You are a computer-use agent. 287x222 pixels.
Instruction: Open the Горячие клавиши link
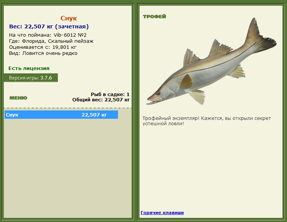(162, 213)
